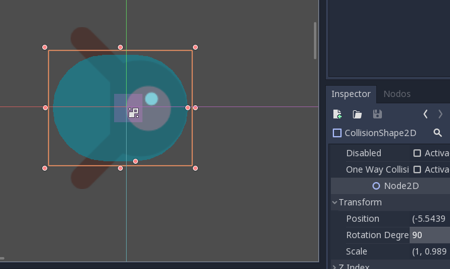Click the load resource folder icon

[x=357, y=114]
